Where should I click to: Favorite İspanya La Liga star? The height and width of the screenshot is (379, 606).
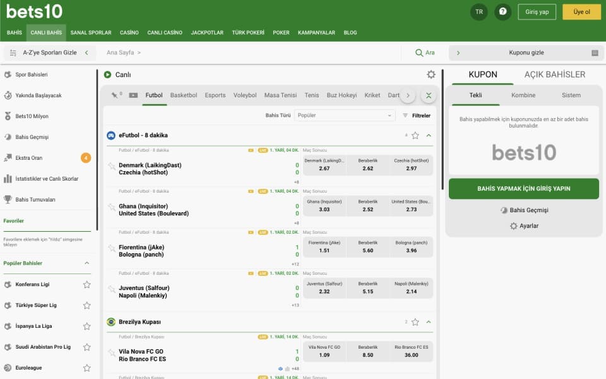click(x=87, y=326)
